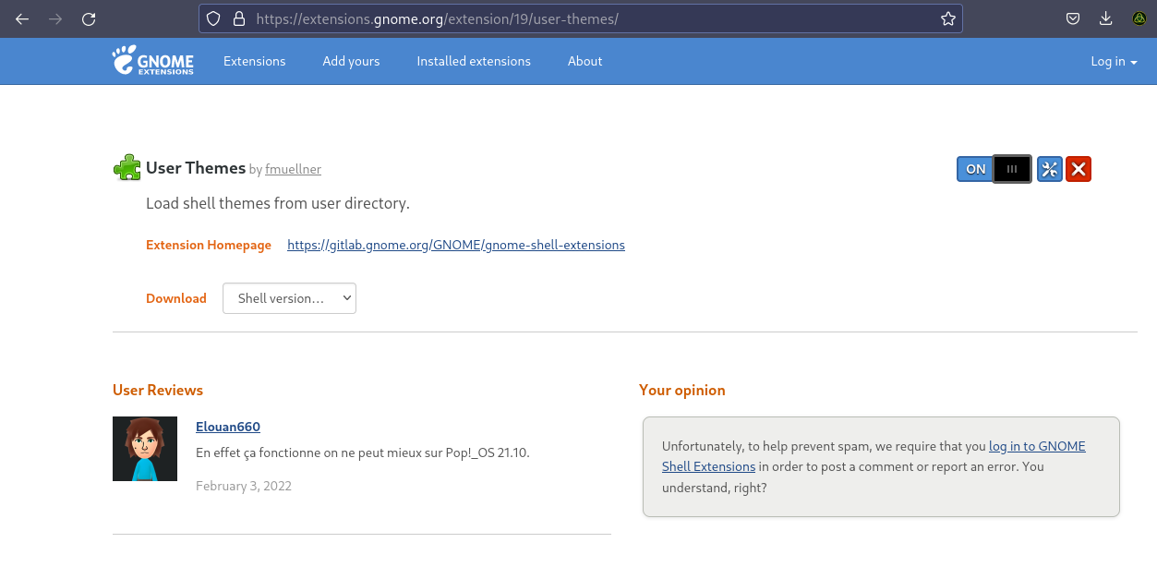
Task: Open the About page
Action: (585, 61)
